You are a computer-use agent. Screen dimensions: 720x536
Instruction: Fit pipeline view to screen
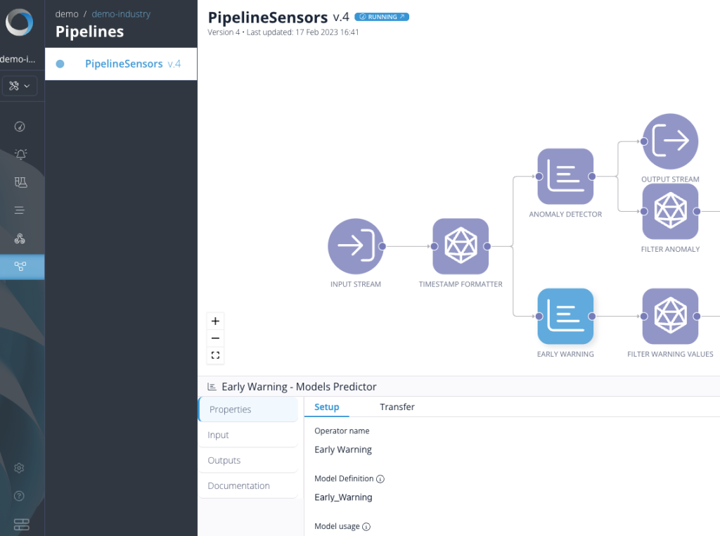[215, 355]
